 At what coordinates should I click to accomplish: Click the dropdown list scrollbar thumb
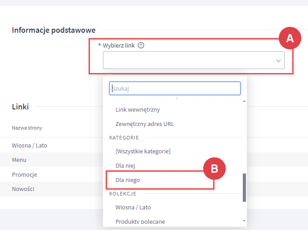click(x=244, y=187)
